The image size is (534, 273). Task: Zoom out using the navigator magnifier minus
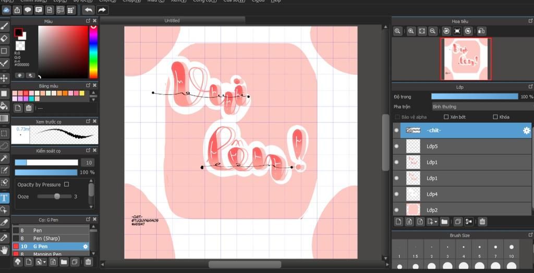tap(432, 31)
